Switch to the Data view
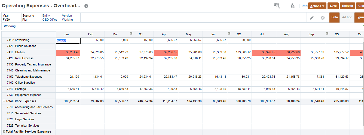Screen dimensions: 364x135 [335, 17]
